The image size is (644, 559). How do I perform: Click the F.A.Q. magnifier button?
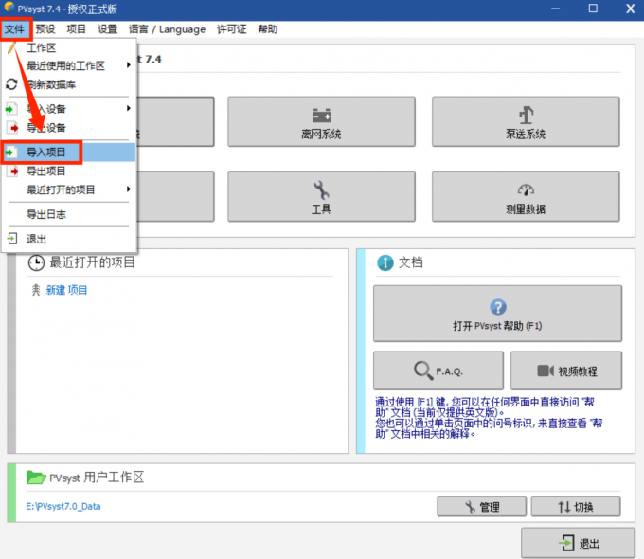tap(438, 370)
